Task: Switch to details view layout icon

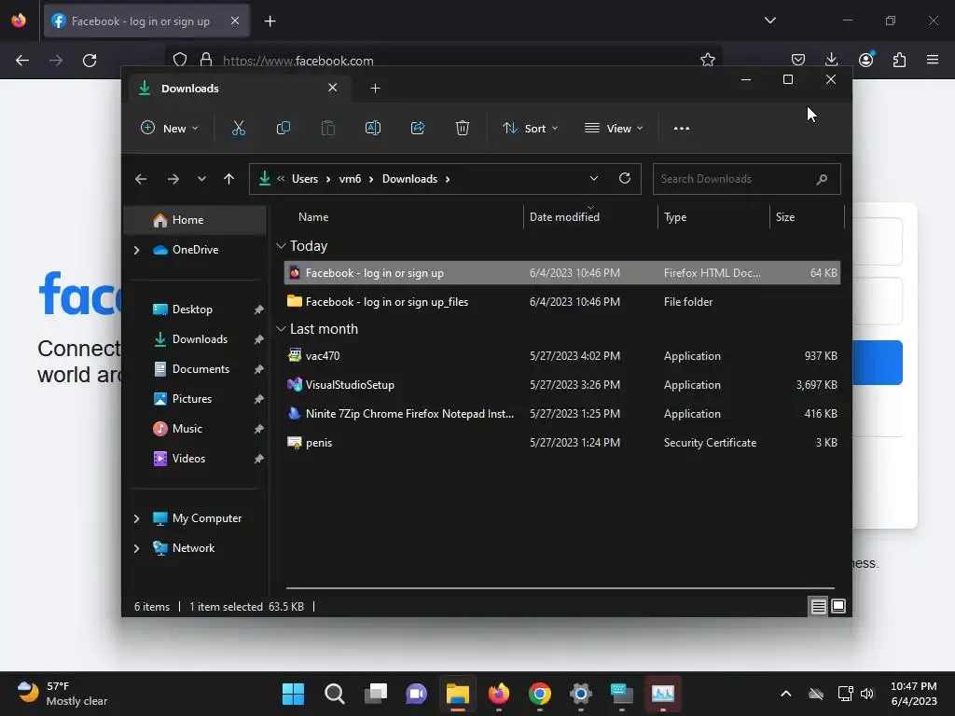Action: (x=818, y=606)
